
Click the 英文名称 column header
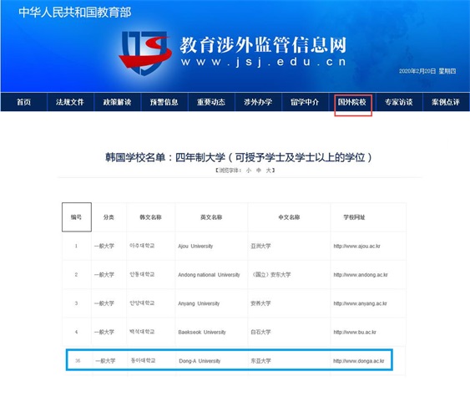click(211, 217)
